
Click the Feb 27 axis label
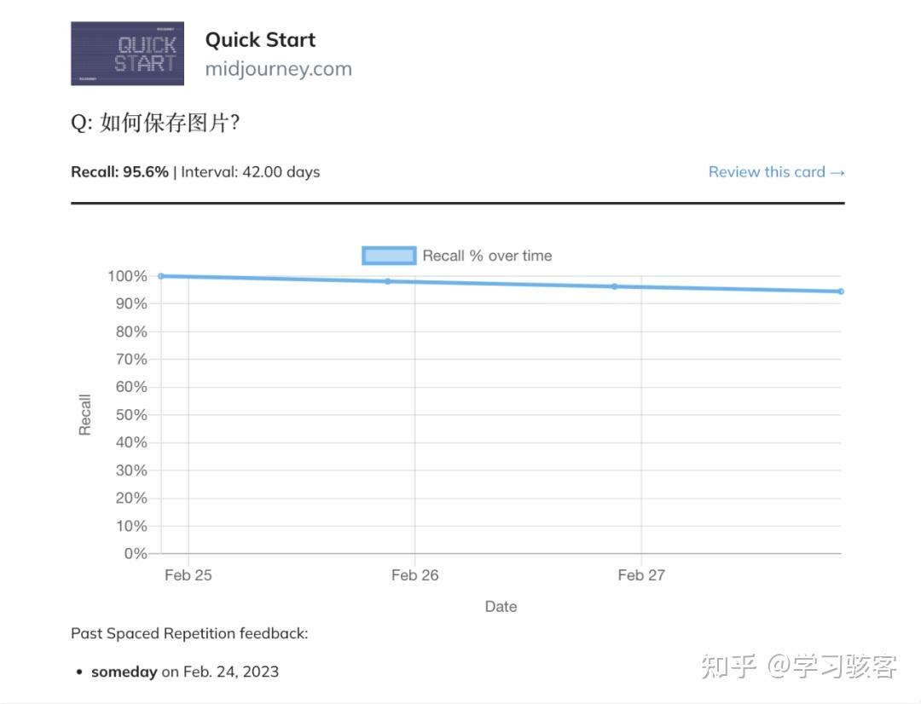point(640,575)
